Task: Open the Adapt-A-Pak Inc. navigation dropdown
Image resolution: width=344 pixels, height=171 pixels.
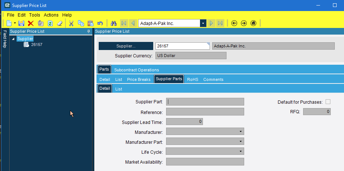Action: (203, 23)
